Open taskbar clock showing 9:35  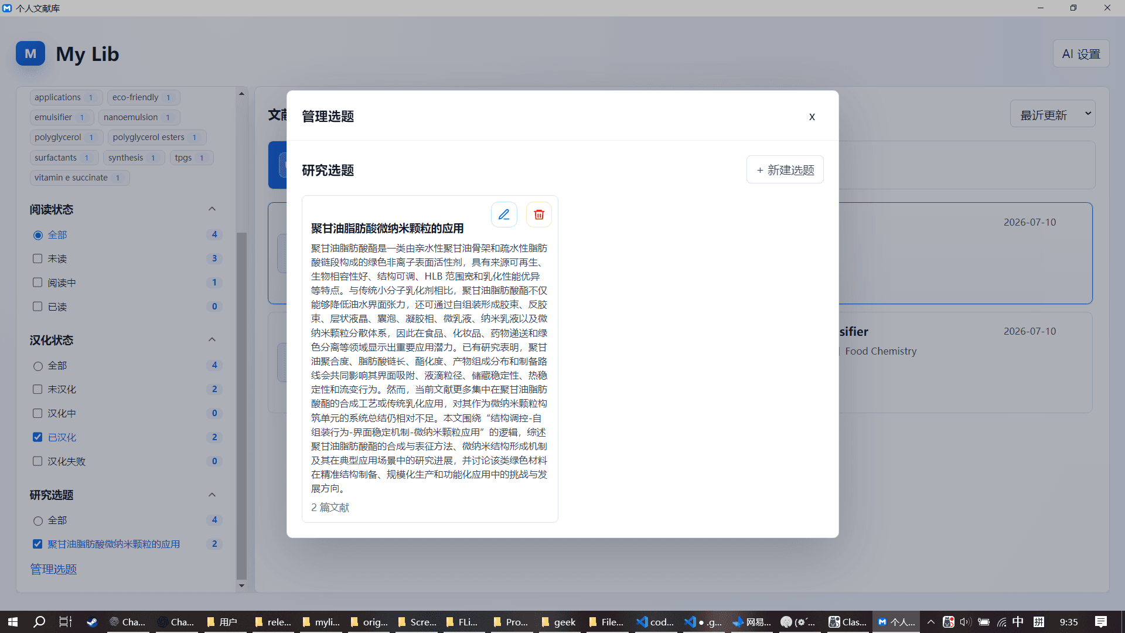(x=1069, y=622)
